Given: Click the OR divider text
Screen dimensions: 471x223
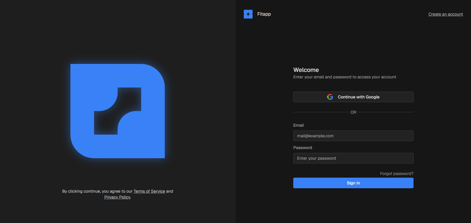Looking at the screenshot, I should (x=353, y=112).
